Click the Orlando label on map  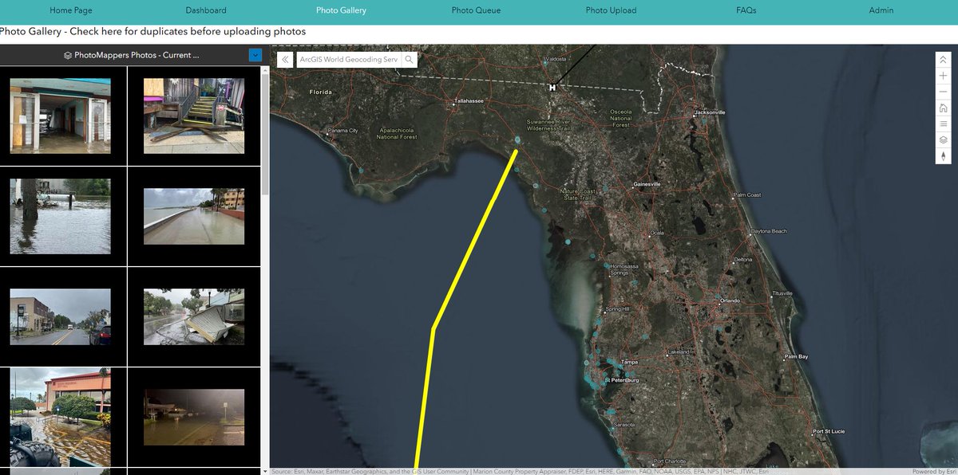tap(730, 300)
